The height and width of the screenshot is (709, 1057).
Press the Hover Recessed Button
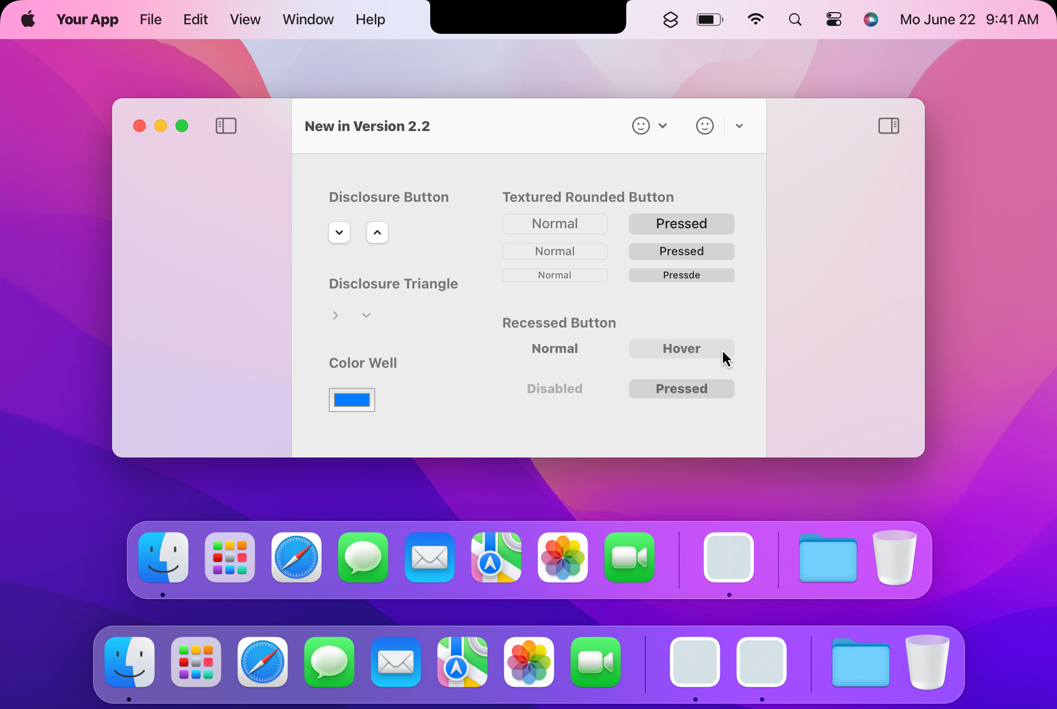click(681, 348)
